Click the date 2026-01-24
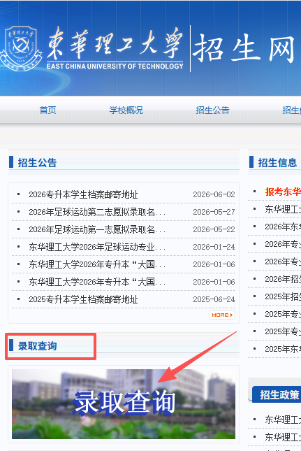This screenshot has height=451, width=301. click(x=214, y=247)
